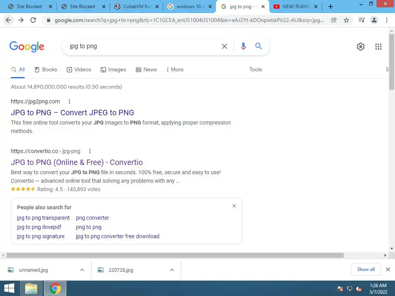
Task: Select the Books search filter
Action: click(x=46, y=70)
